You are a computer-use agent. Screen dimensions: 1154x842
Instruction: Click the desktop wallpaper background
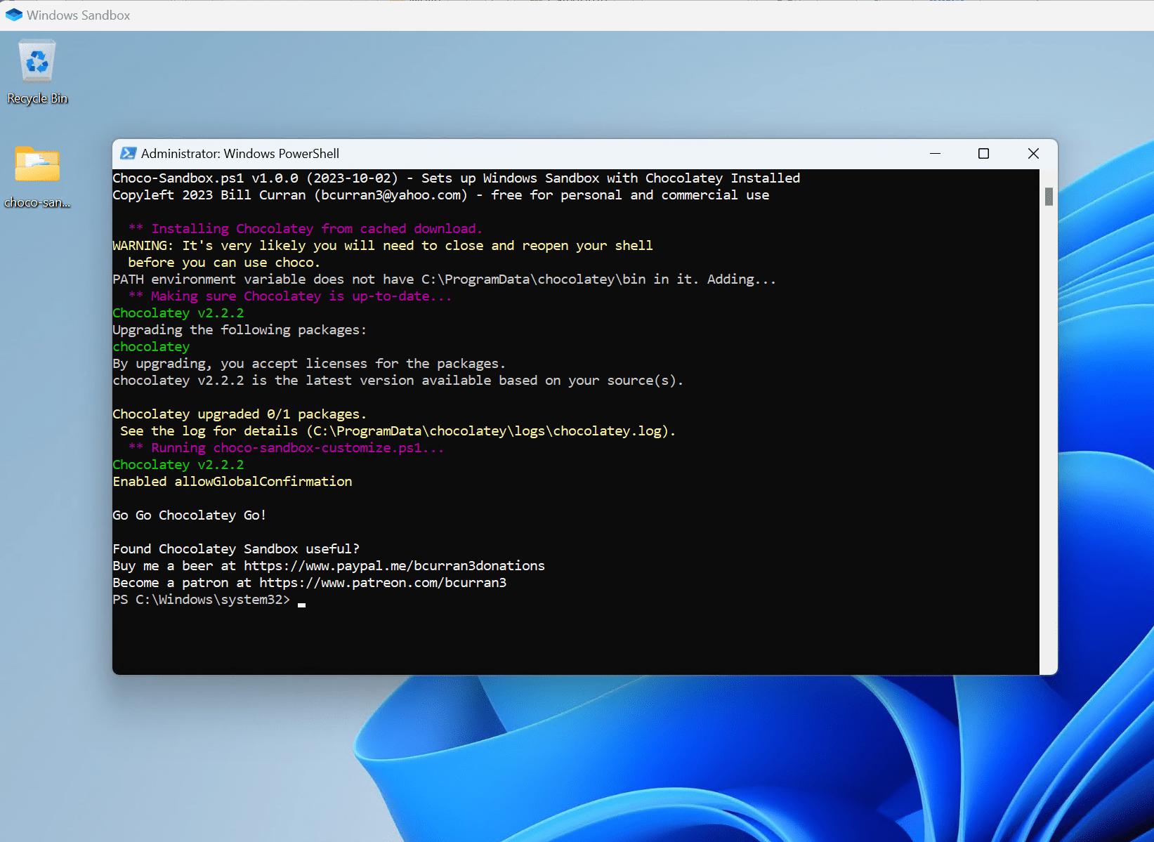tap(562, 772)
